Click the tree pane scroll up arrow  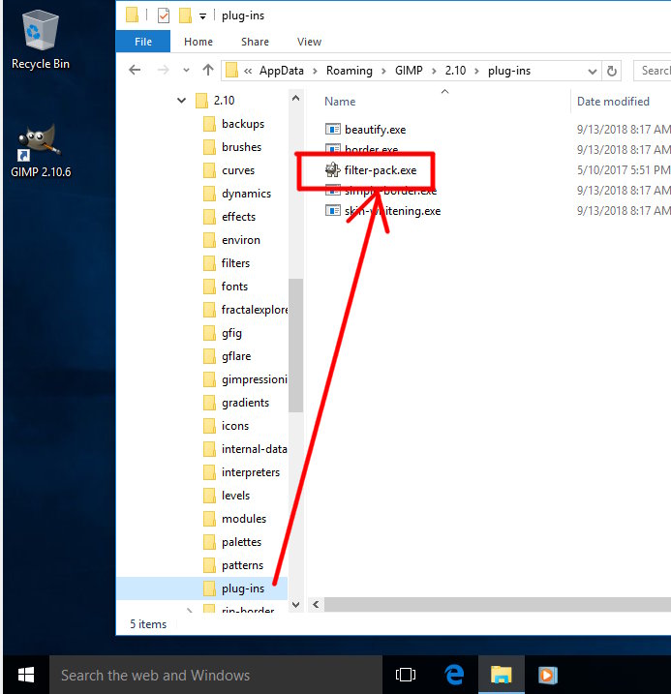coord(295,99)
